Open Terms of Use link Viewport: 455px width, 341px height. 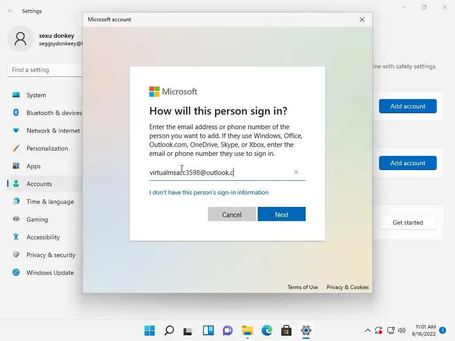click(303, 287)
